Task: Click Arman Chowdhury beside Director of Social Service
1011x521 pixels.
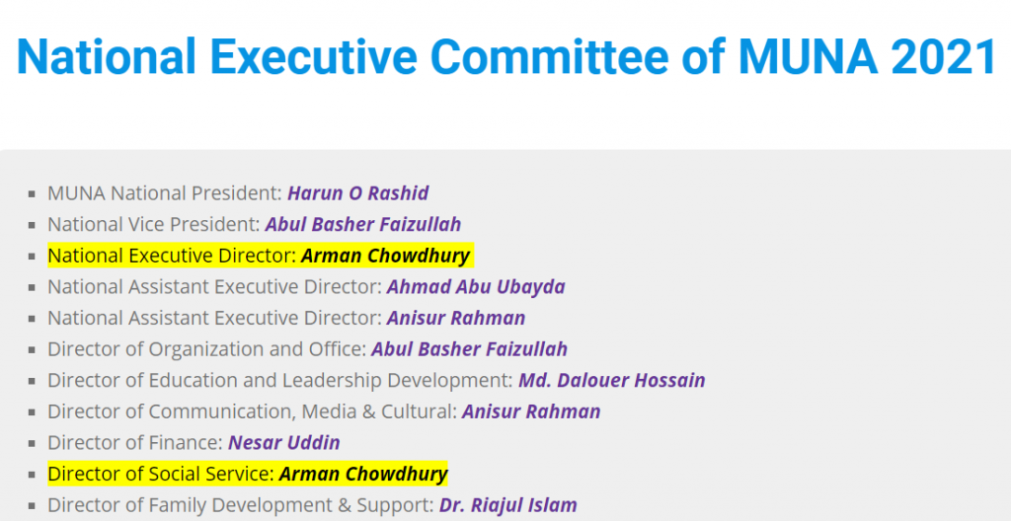Action: [363, 475]
